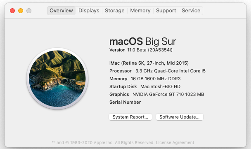Click the Startup Disk label
The width and height of the screenshot is (251, 149).
(123, 86)
